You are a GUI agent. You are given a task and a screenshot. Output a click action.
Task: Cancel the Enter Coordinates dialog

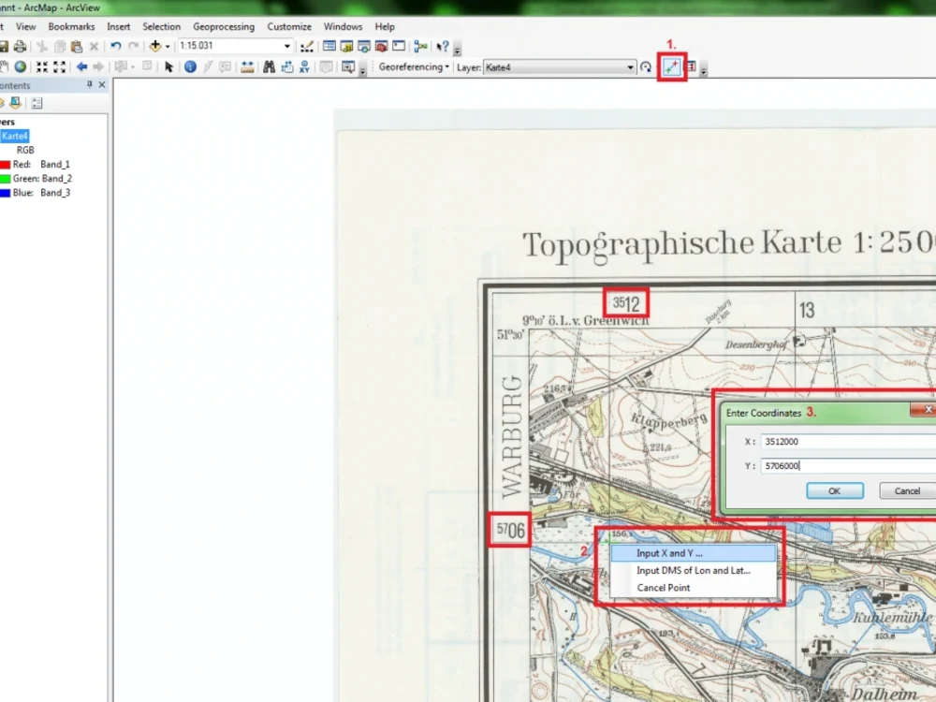[x=903, y=490]
